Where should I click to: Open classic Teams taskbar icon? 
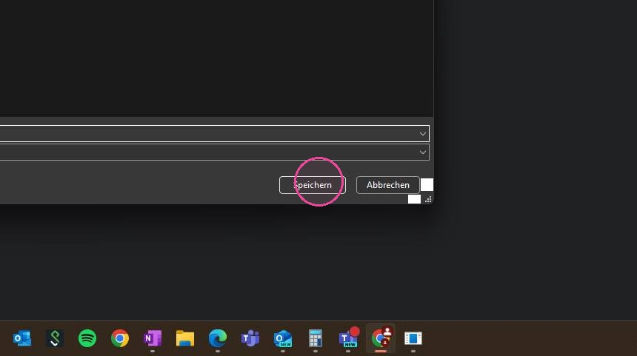click(250, 338)
